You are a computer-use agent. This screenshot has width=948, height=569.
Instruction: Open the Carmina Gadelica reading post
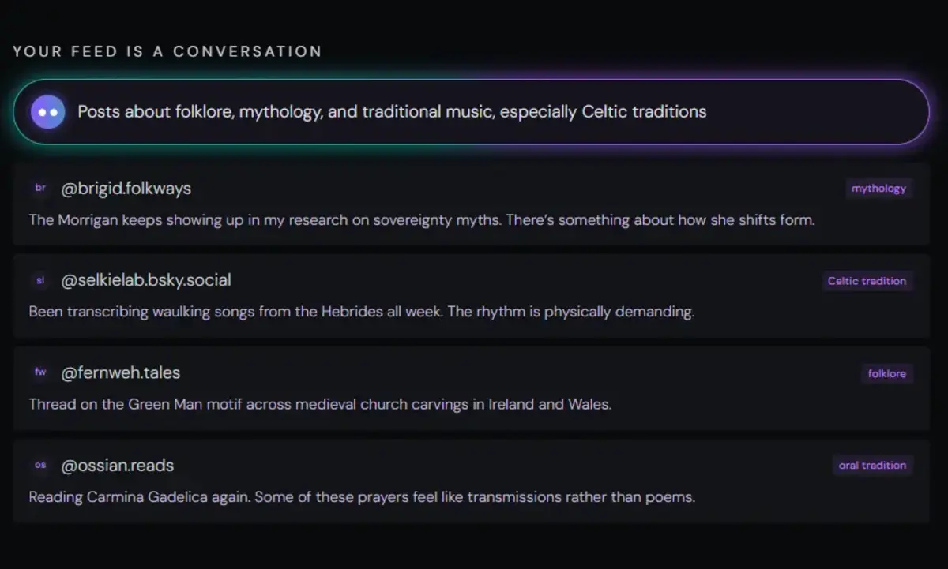(x=361, y=497)
